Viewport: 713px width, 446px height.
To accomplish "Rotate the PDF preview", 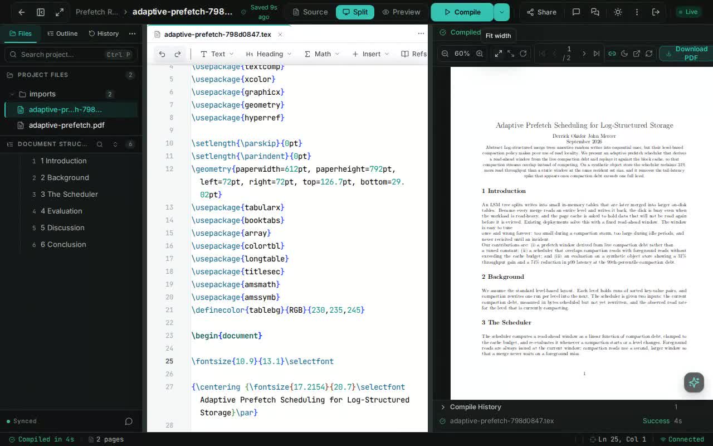I will coord(523,54).
